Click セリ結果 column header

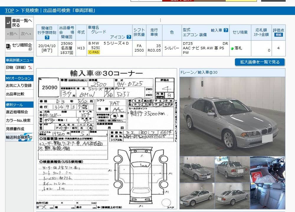(x=240, y=32)
